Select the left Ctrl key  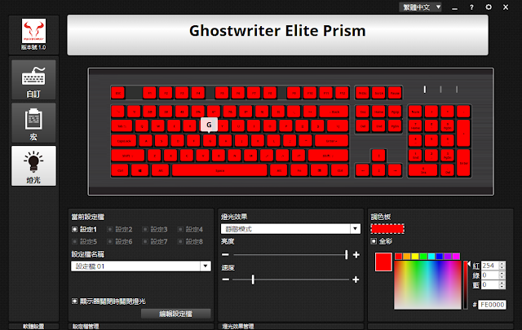tap(121, 170)
